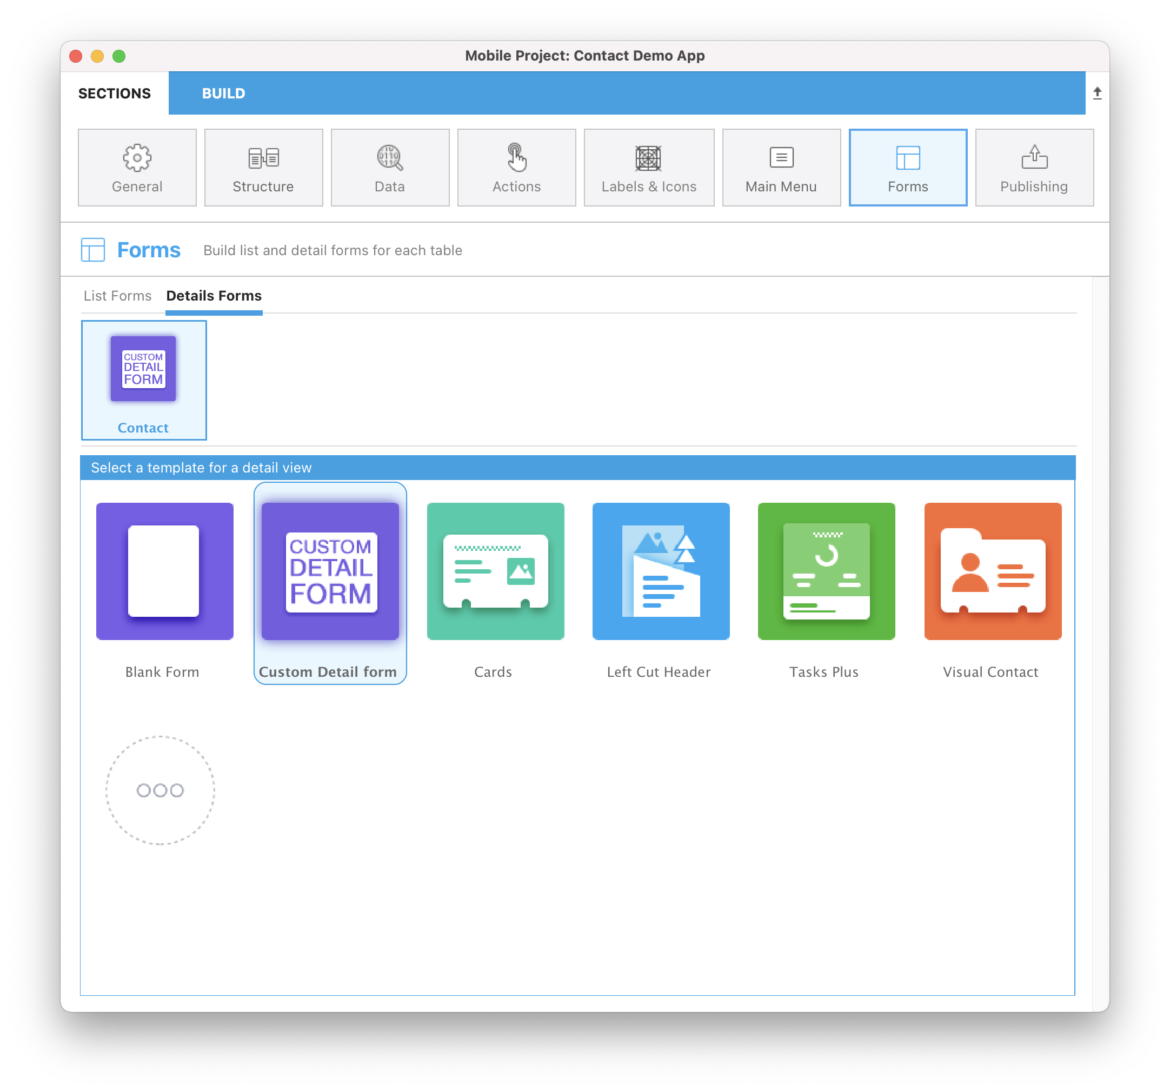Switch to the List Forms tab

click(116, 296)
